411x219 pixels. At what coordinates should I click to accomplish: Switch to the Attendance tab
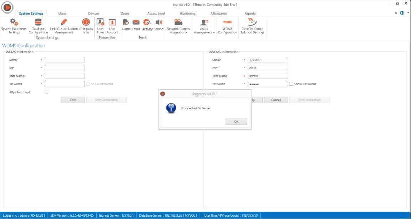[219, 14]
